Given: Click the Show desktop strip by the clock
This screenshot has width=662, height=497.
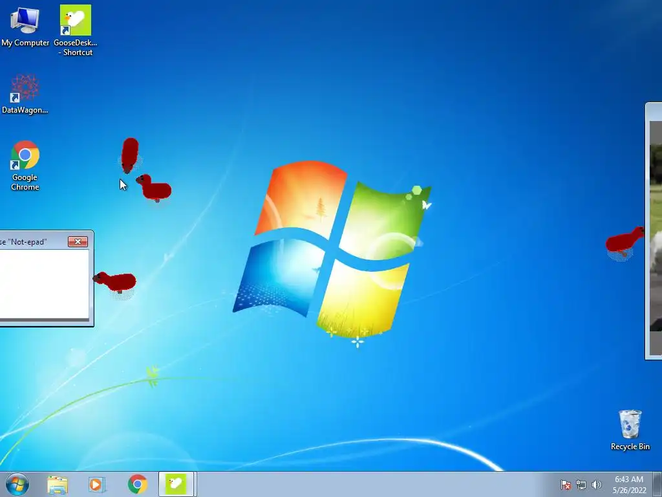Looking at the screenshot, I should pyautogui.click(x=657, y=484).
